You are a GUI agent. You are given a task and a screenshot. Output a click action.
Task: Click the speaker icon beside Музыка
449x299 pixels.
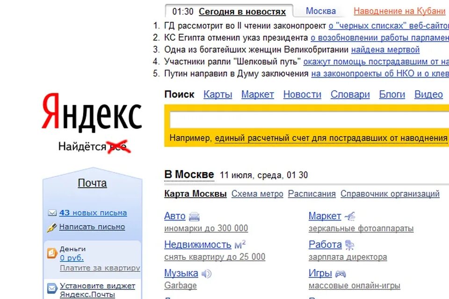(206, 274)
